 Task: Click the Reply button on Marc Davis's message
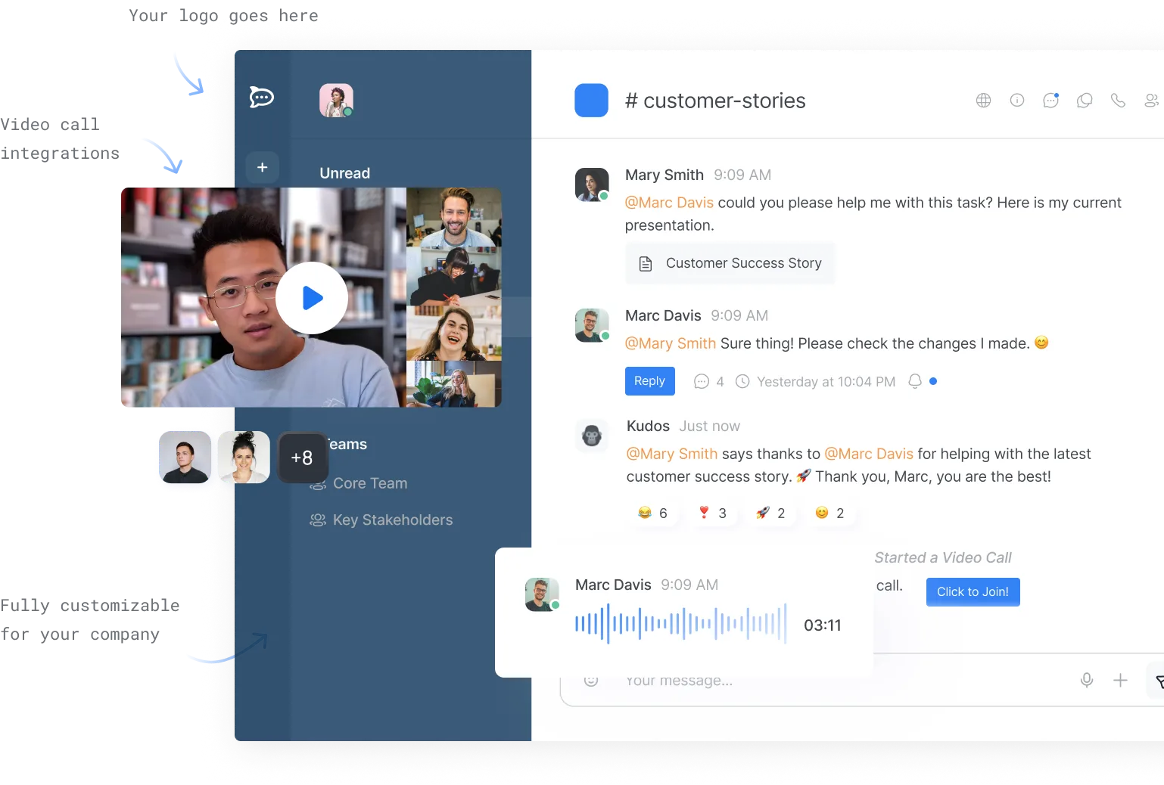649,381
